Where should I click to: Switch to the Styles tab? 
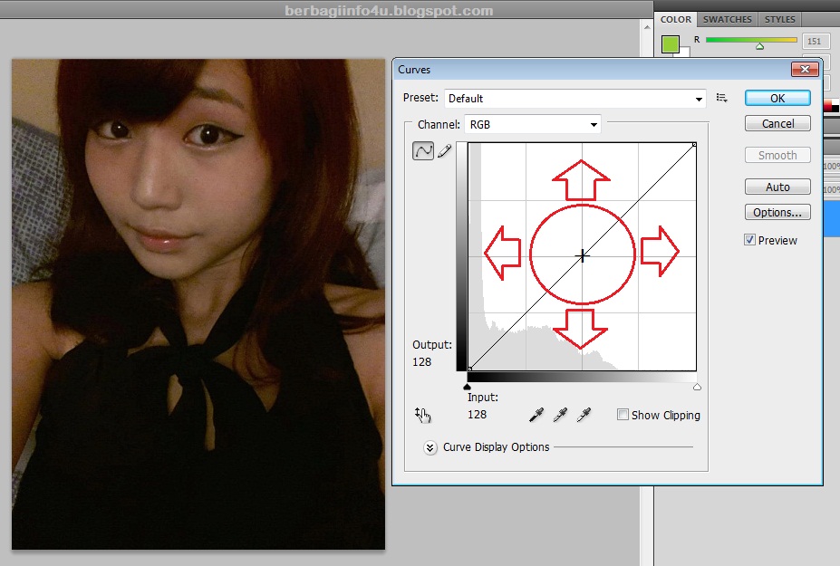coord(779,19)
